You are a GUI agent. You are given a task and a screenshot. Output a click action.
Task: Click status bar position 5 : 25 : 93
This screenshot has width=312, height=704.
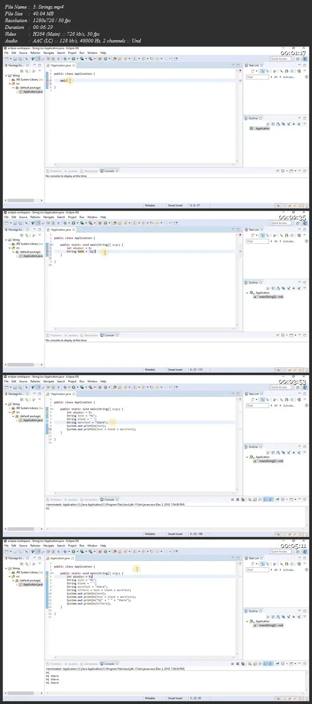(x=195, y=698)
